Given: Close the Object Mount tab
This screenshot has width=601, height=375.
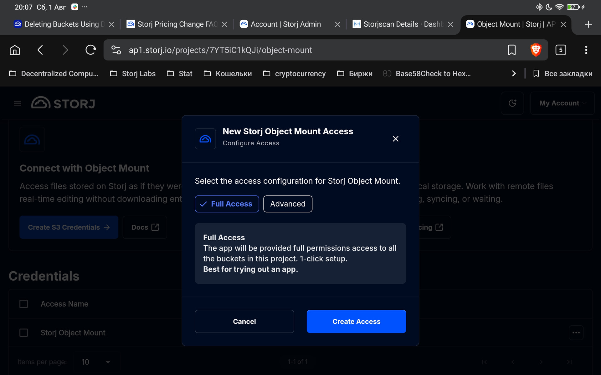Looking at the screenshot, I should click(563, 24).
